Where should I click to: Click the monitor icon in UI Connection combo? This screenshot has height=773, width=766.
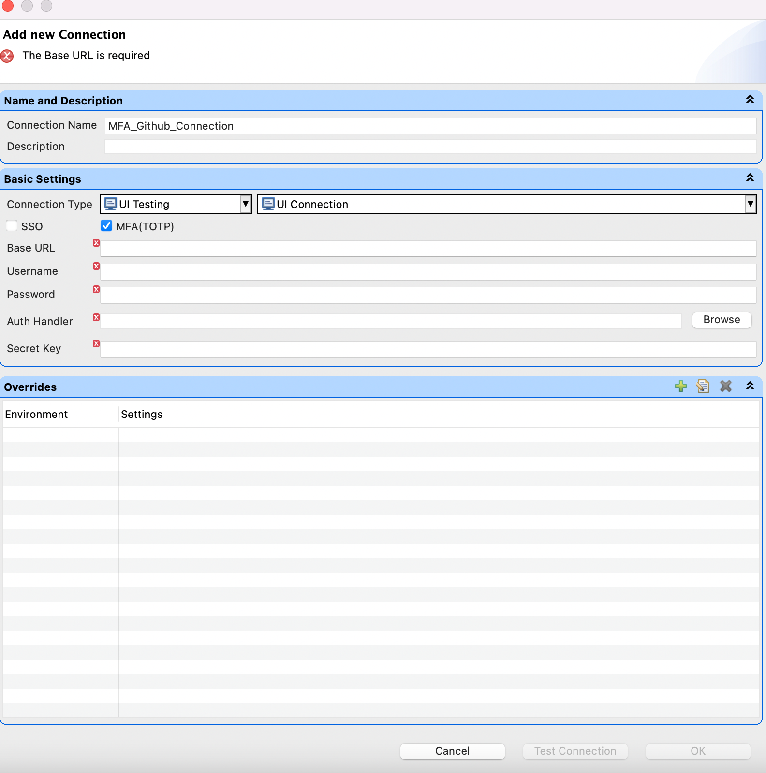[x=268, y=204]
